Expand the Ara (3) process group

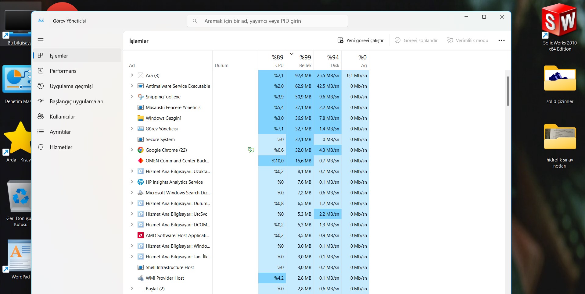coord(132,75)
